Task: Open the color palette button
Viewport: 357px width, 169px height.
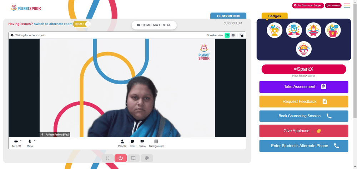Action: pyautogui.click(x=147, y=158)
